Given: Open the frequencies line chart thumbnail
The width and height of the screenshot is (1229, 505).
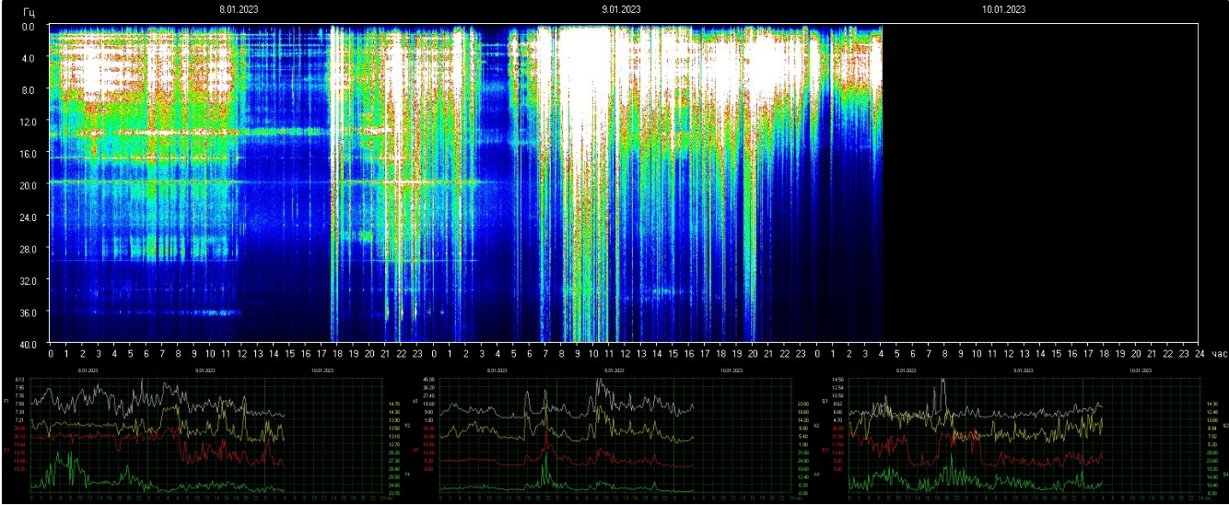Looking at the screenshot, I should (x=205, y=436).
